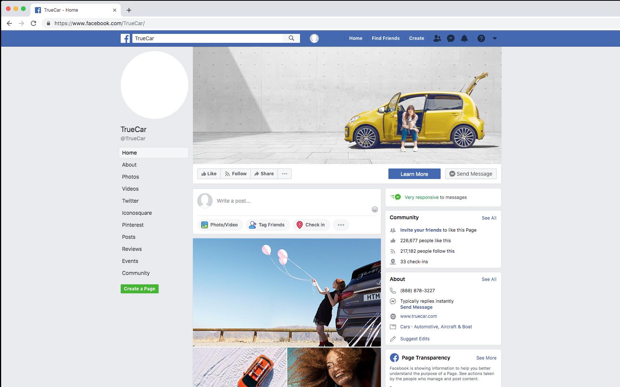This screenshot has width=620, height=387.
Task: Open the Messenger icon in the top bar
Action: tap(451, 38)
